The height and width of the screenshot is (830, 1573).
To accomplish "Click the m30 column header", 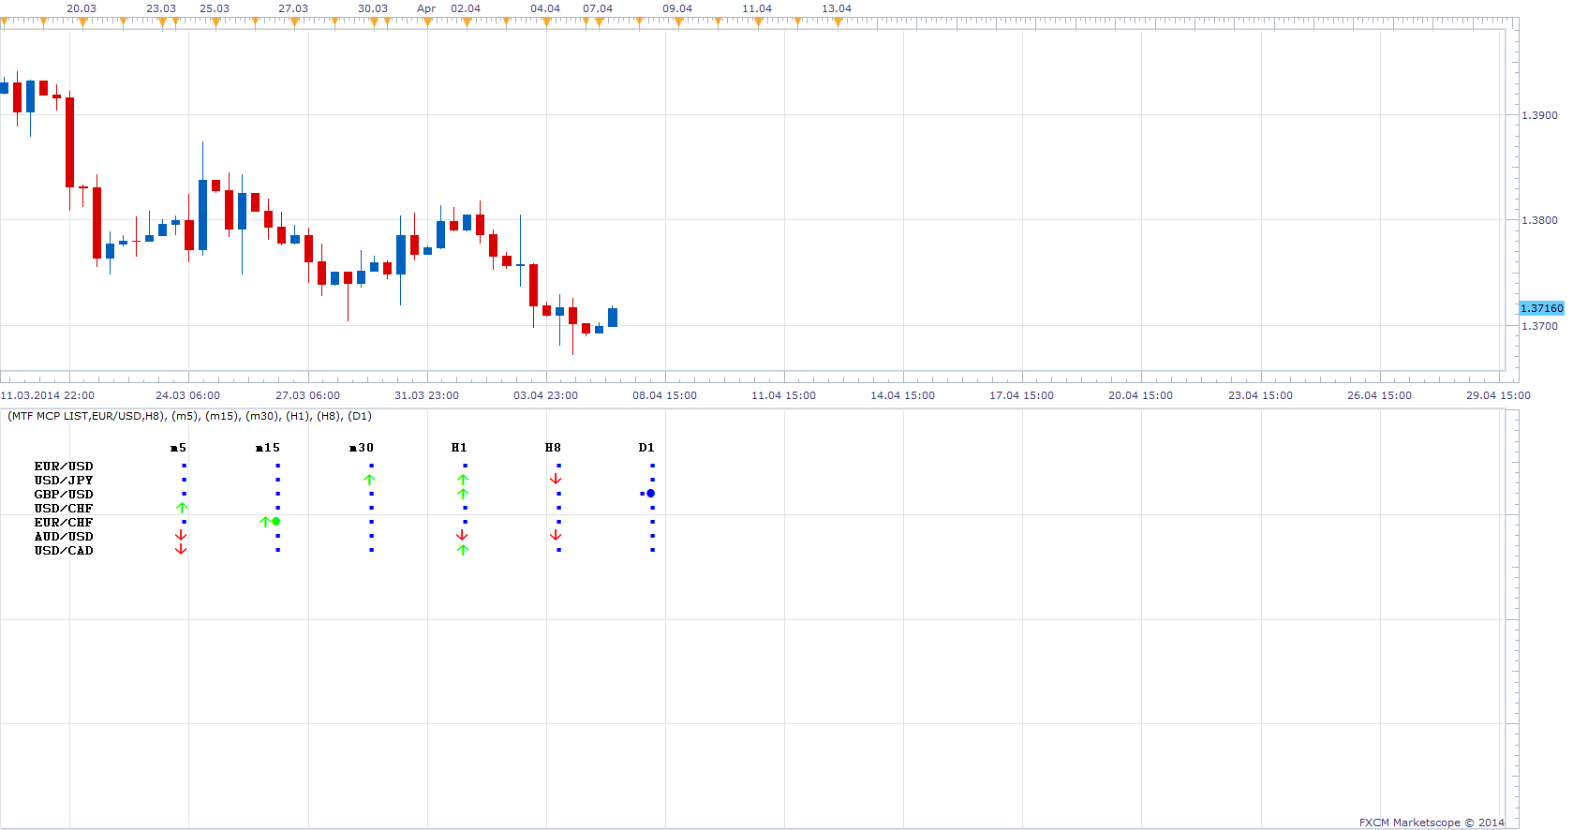I will click(x=362, y=448).
